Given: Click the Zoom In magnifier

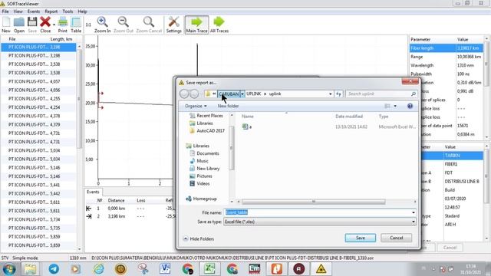Looking at the screenshot, I should [102, 25].
